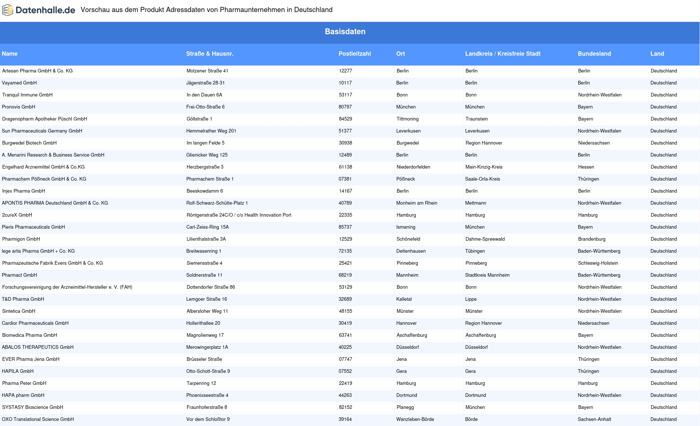
Task: Click SYSTASY Bioscience GmbH
Action: click(x=33, y=407)
